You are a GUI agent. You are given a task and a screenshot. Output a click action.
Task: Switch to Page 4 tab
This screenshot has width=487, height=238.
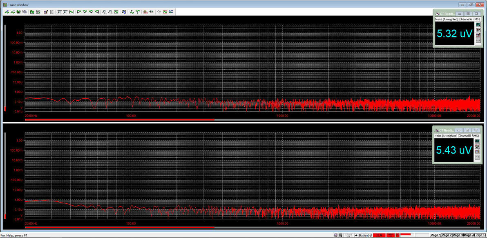tap(469, 235)
